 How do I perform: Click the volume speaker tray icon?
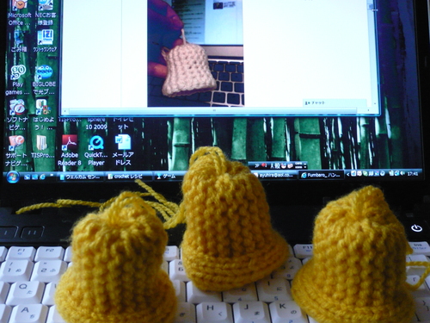[x=402, y=173]
